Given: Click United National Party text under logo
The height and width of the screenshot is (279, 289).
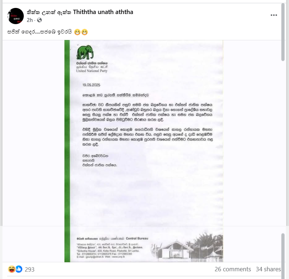Looking at the screenshot, I should pyautogui.click(x=92, y=71).
